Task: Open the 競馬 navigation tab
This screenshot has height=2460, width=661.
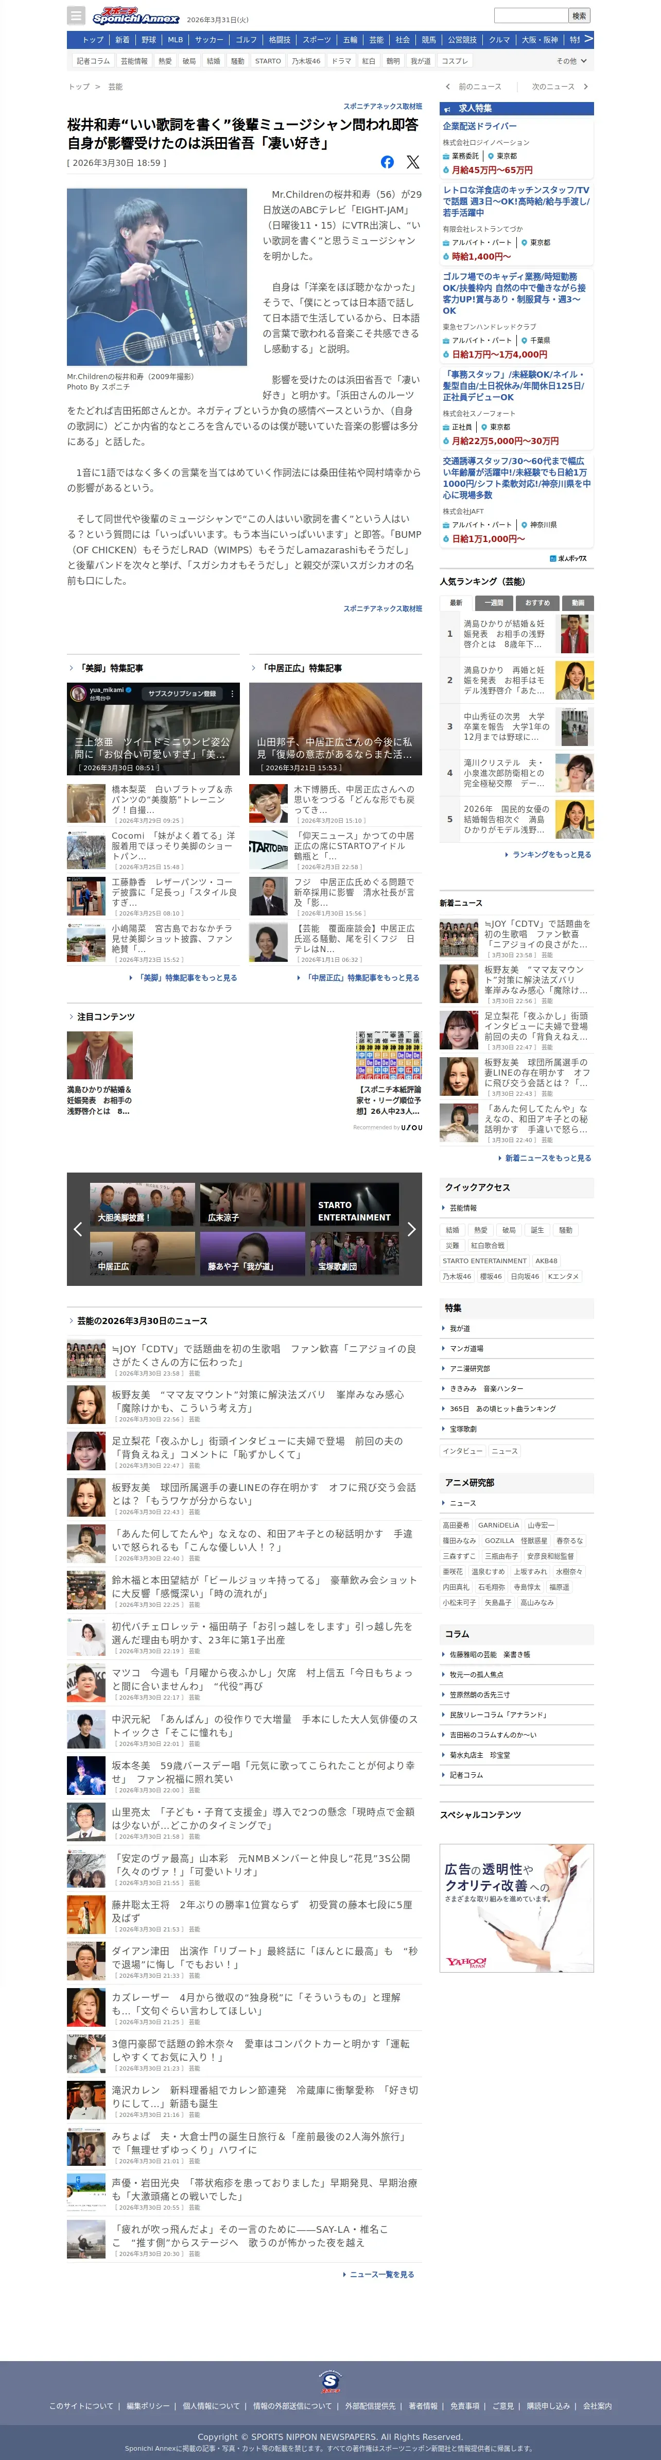Action: coord(429,40)
